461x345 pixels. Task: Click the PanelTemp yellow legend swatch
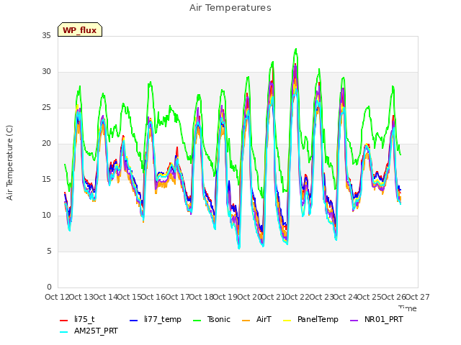pyautogui.click(x=287, y=321)
